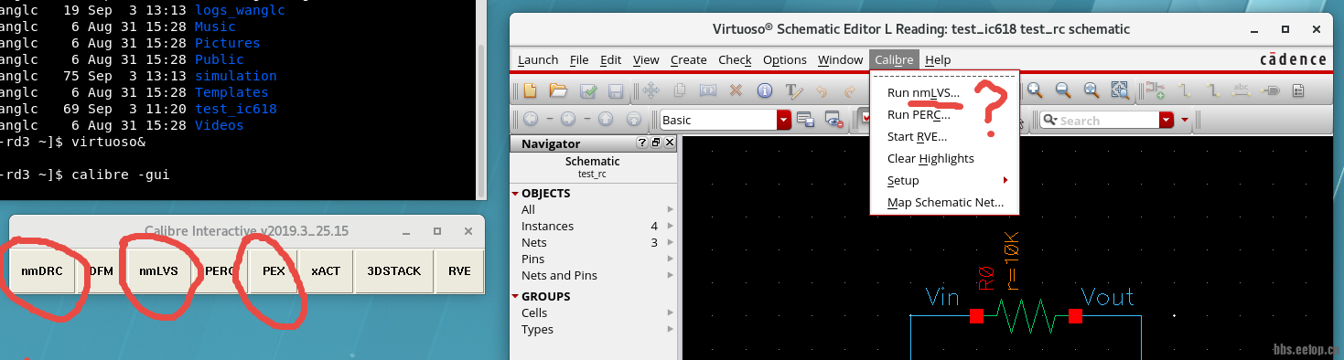The width and height of the screenshot is (1344, 360).
Task: Expand the All row arrow in Navigator
Action: pyautogui.click(x=670, y=210)
